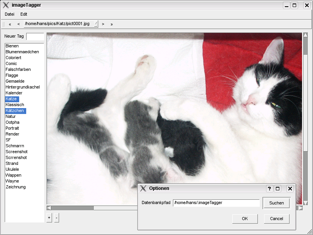Open context help via the ? icon
The width and height of the screenshot is (313, 235).
tap(269, 188)
